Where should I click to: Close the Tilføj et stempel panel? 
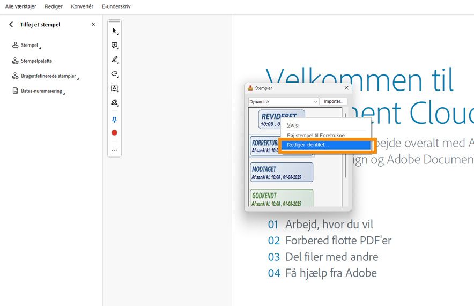(93, 25)
